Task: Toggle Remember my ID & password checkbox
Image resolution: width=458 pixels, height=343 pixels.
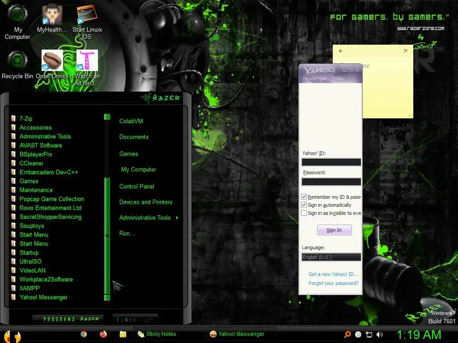Action: pos(304,197)
